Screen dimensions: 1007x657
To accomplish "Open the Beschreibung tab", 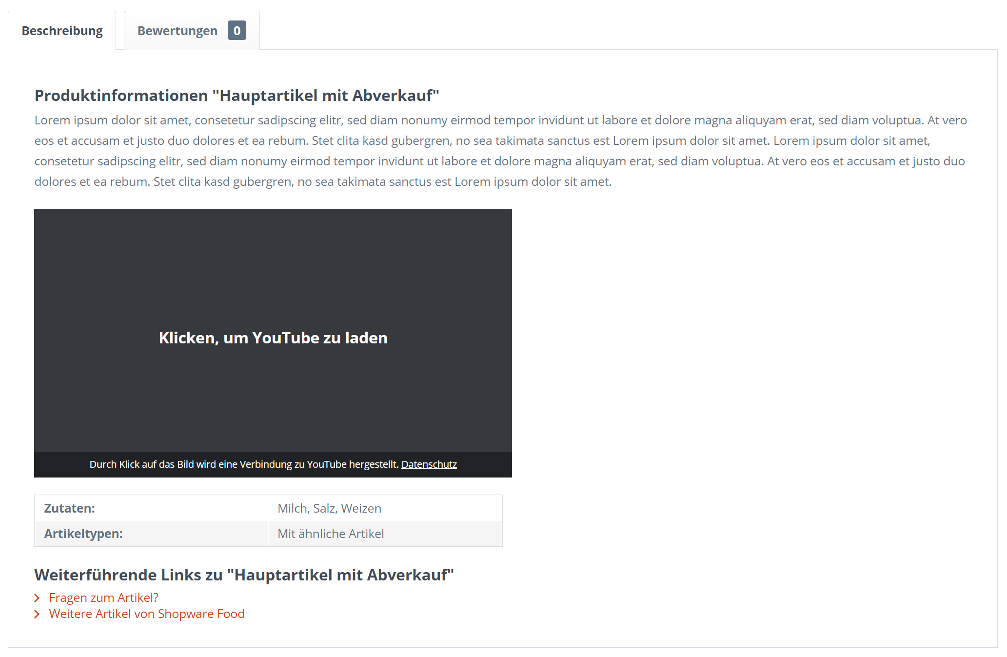I will [x=62, y=30].
